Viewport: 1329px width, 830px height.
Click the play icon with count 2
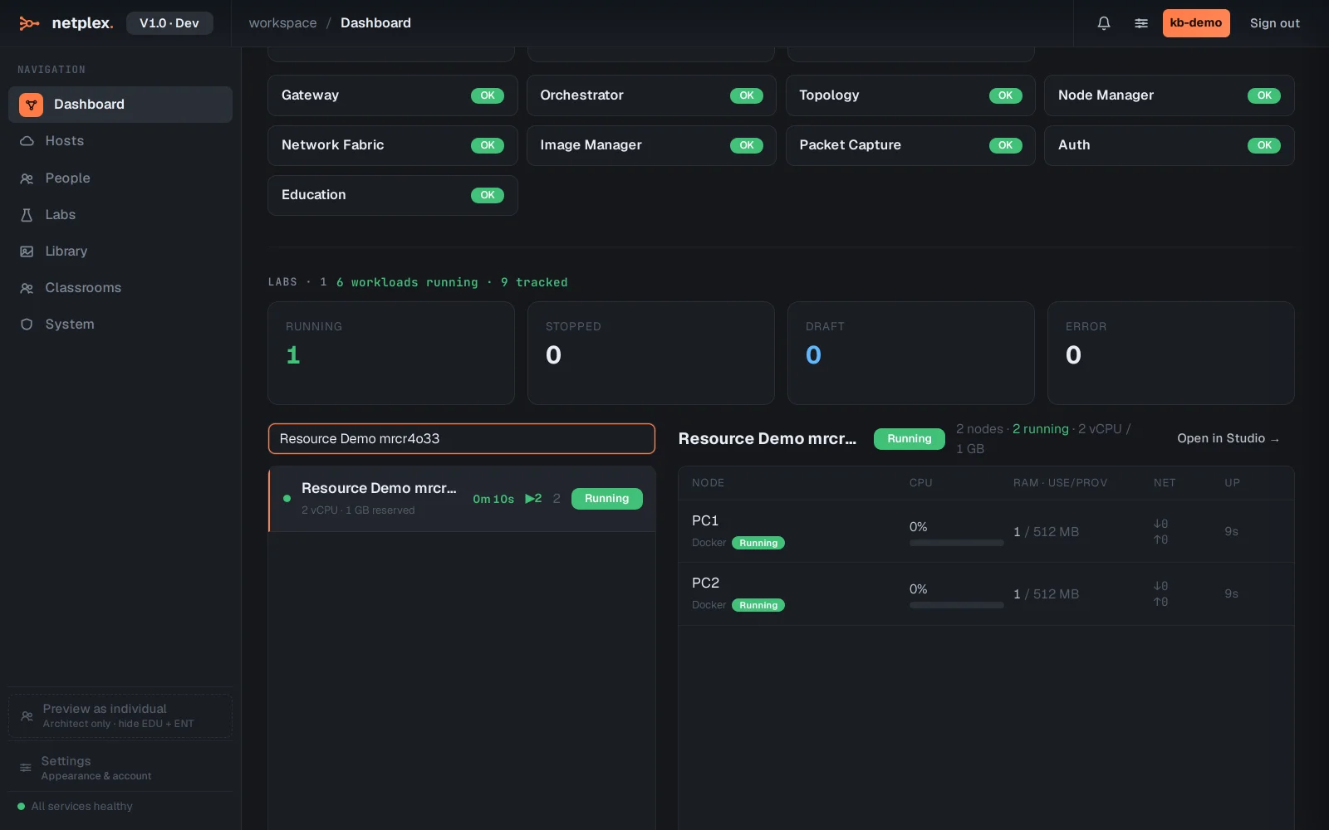533,498
